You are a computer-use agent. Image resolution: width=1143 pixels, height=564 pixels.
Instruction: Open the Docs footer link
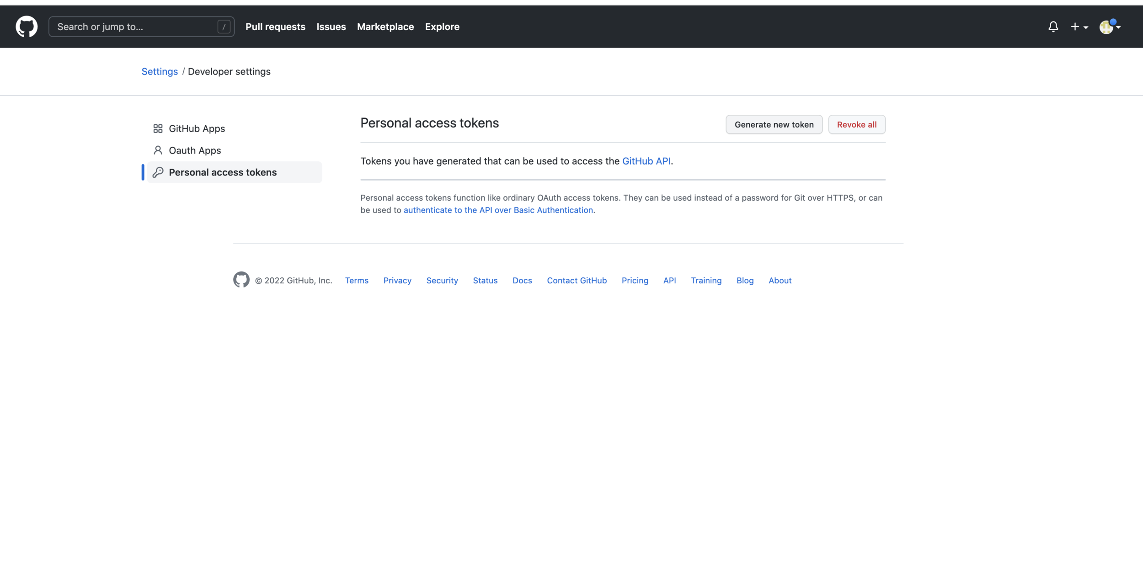tap(522, 281)
